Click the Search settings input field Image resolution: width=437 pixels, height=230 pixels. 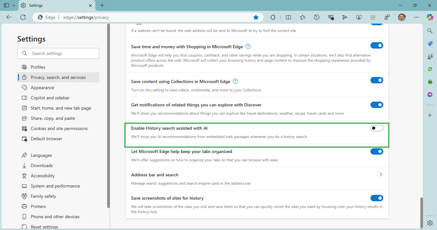58,53
